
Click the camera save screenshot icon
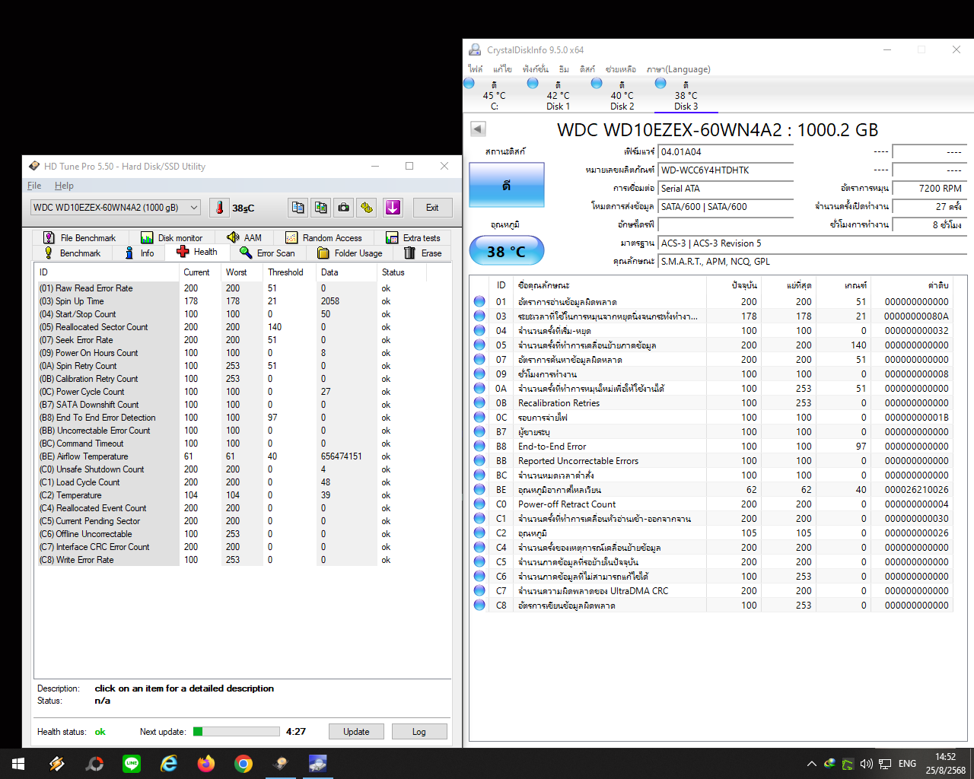tap(344, 208)
